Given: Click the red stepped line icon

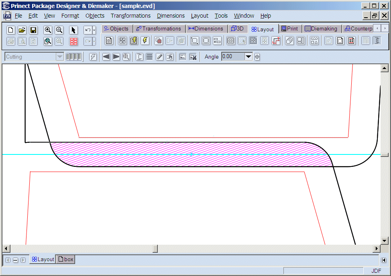Looking at the screenshot, I should point(276,41).
